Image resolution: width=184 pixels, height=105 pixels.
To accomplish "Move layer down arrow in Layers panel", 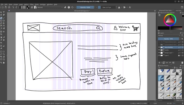I will (167, 63).
